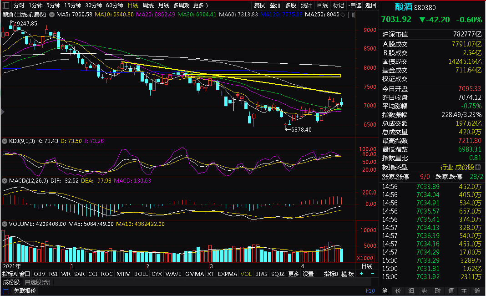Open the dropdown beside 酿酒(日线,前复权)
This screenshot has width=486, height=296.
click(x=52, y=15)
